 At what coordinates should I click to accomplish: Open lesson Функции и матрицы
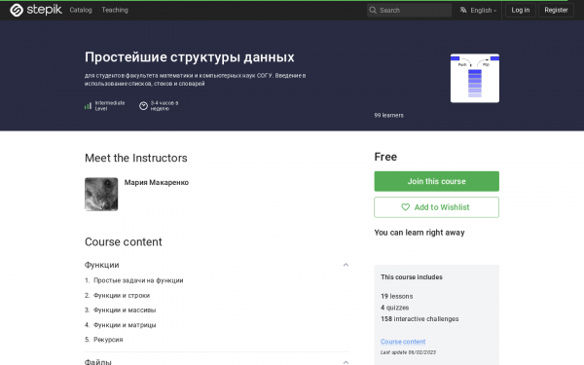[125, 325]
